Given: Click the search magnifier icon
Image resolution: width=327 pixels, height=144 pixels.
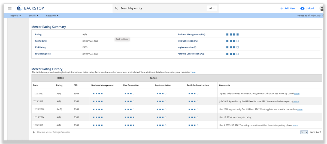Looking at the screenshot, I should (117, 8).
